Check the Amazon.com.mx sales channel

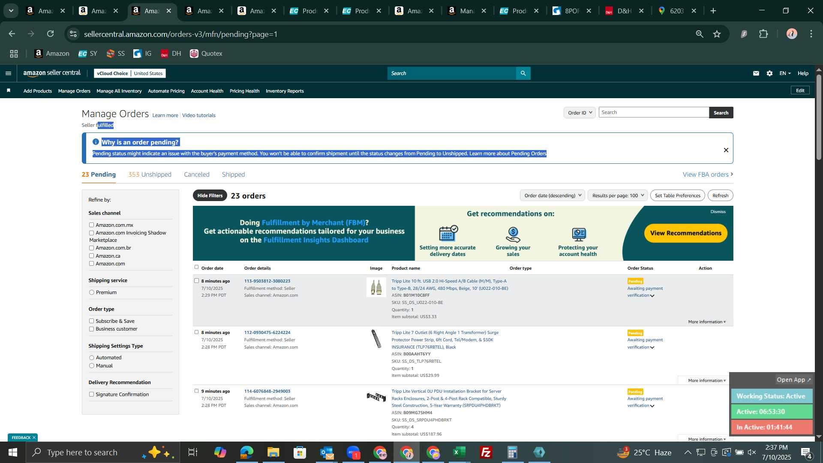(91, 225)
